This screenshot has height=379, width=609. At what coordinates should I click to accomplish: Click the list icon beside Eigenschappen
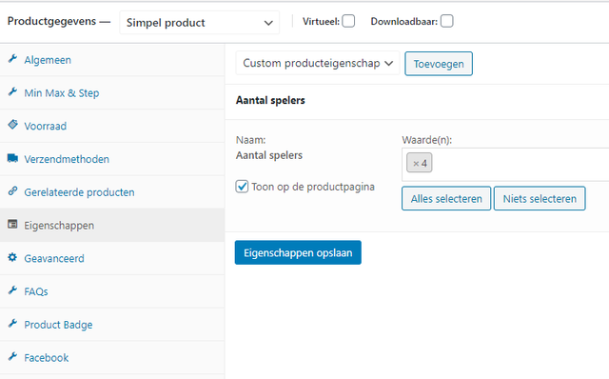pyautogui.click(x=12, y=225)
